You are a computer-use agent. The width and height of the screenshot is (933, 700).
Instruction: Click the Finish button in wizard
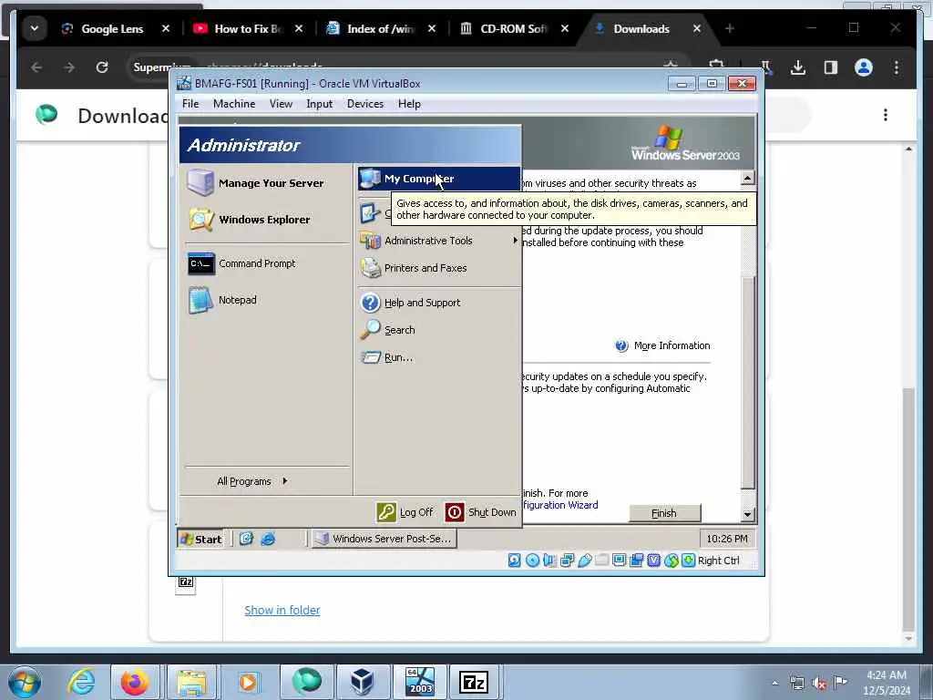[x=664, y=513]
